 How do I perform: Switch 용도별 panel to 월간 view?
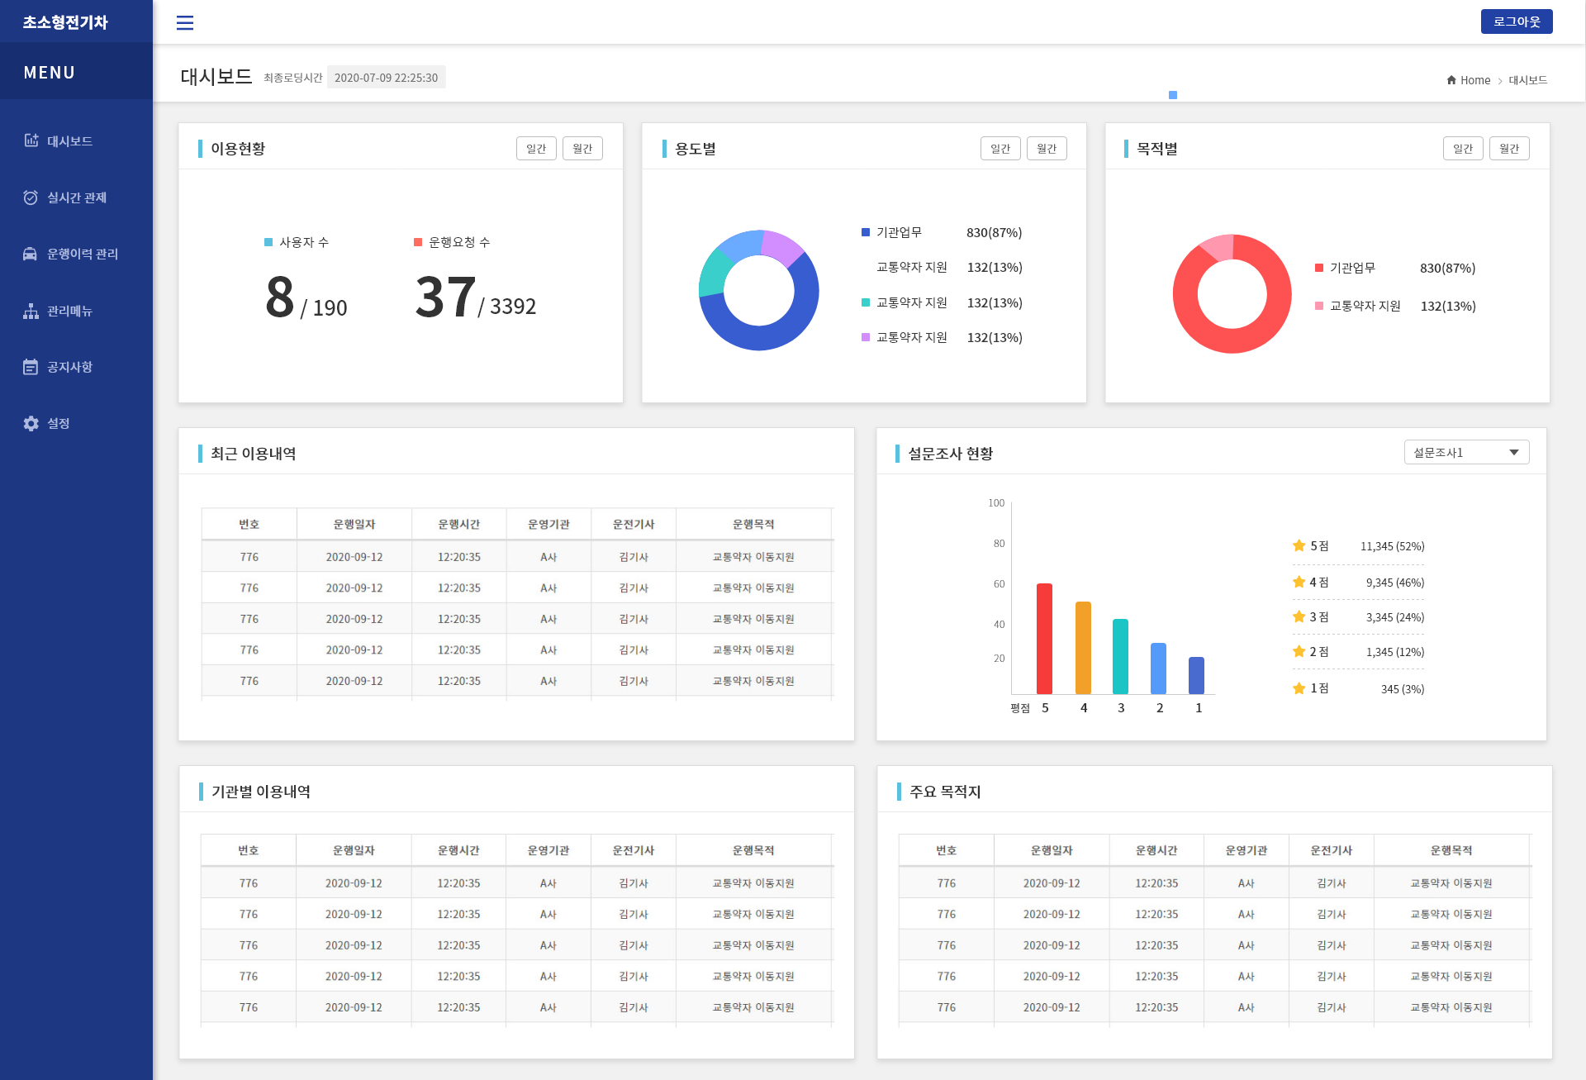(1047, 148)
